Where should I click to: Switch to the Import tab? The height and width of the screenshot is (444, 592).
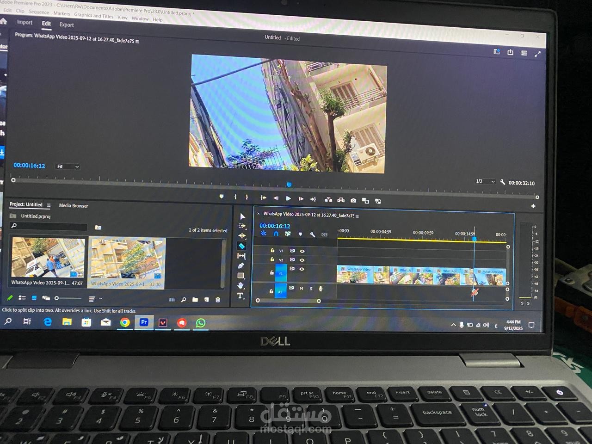point(25,22)
